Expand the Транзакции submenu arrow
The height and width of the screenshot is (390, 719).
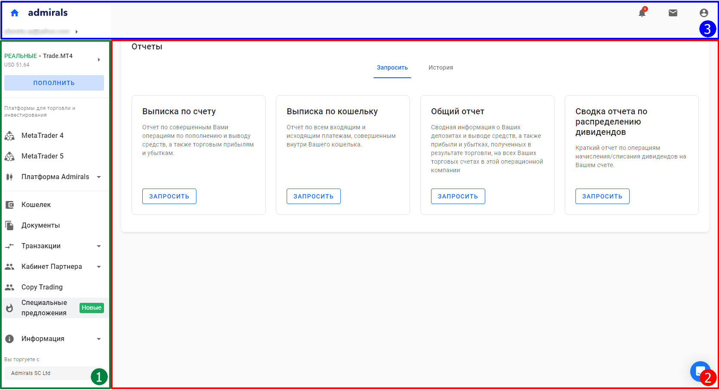click(x=99, y=246)
